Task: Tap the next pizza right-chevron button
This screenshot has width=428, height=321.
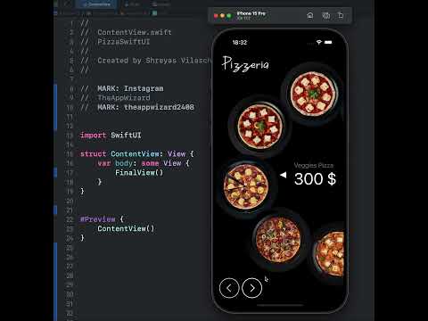Action: 252,288
